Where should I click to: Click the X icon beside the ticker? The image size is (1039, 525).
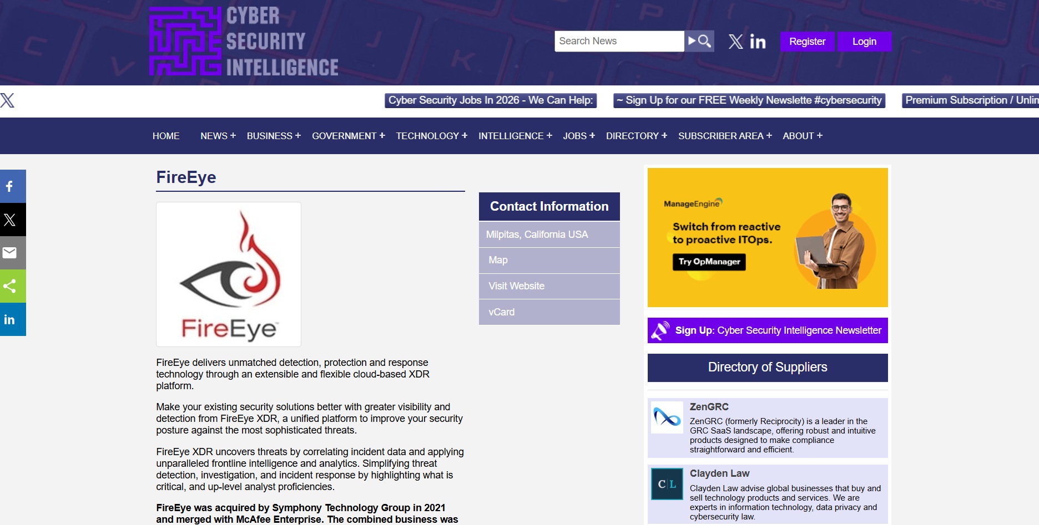(7, 100)
